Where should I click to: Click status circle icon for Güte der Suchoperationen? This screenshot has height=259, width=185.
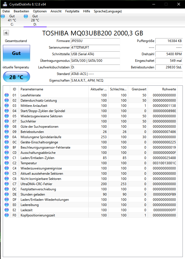click(7, 126)
